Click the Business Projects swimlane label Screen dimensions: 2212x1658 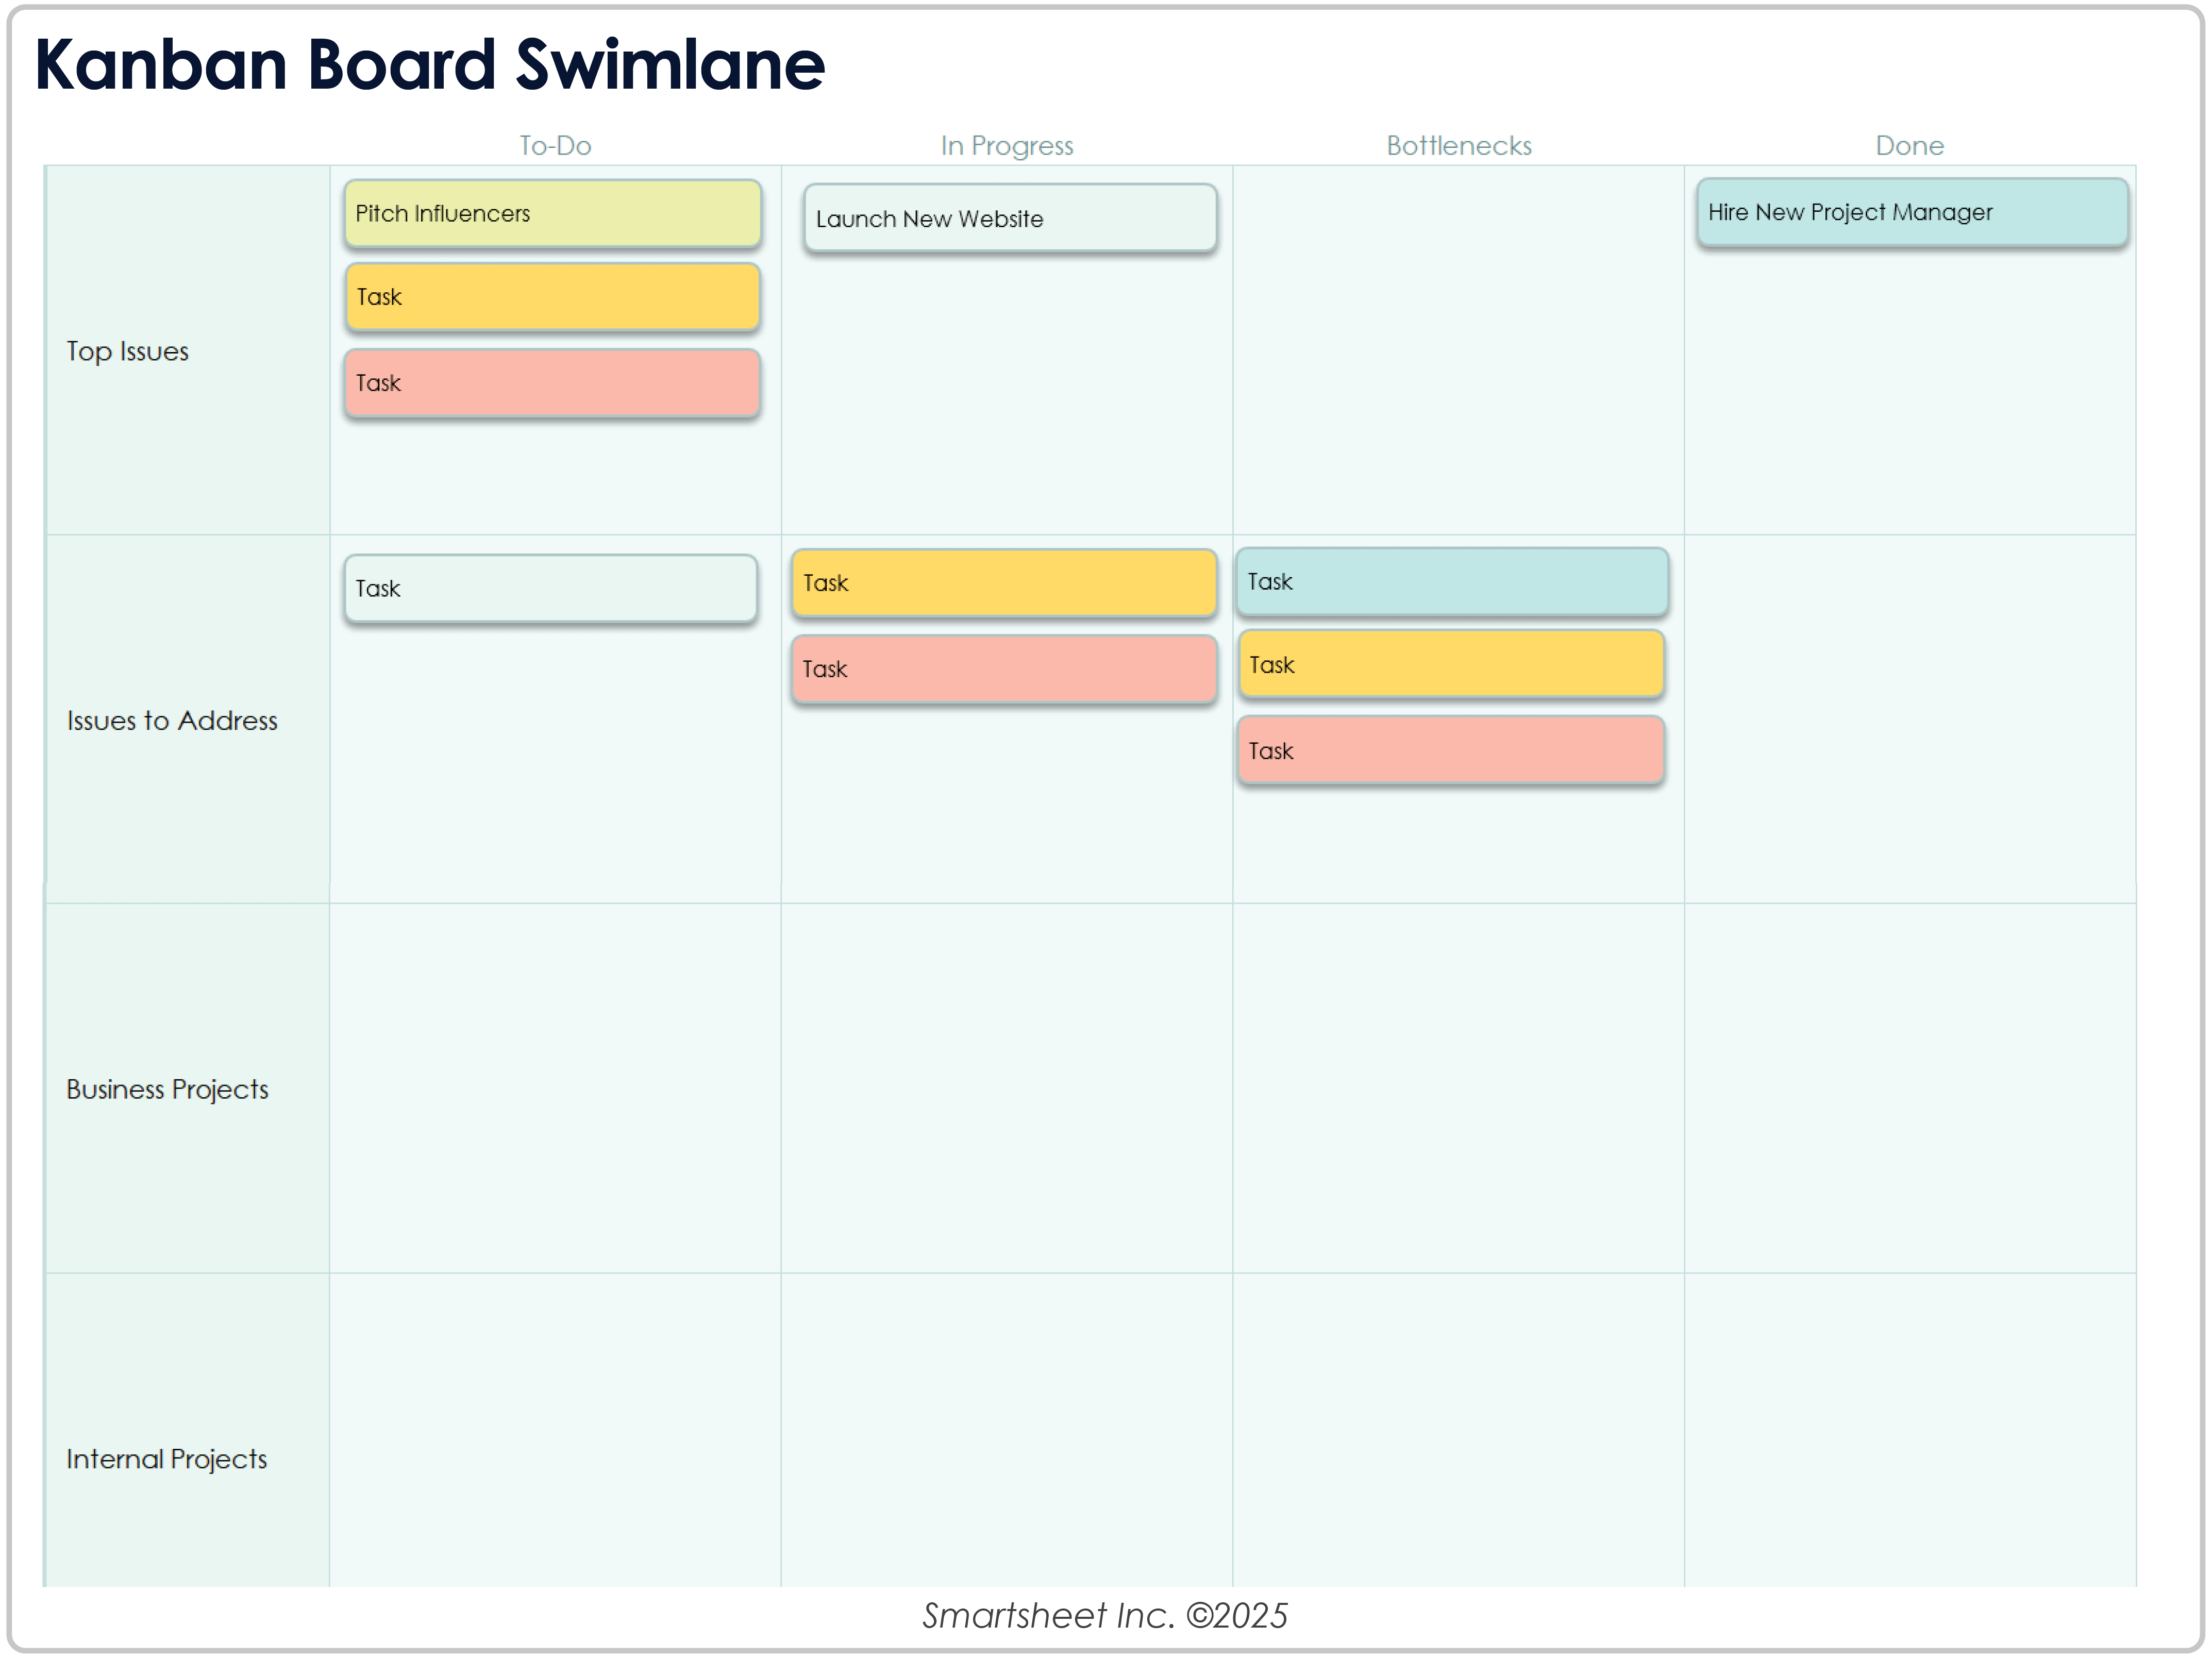(167, 1090)
